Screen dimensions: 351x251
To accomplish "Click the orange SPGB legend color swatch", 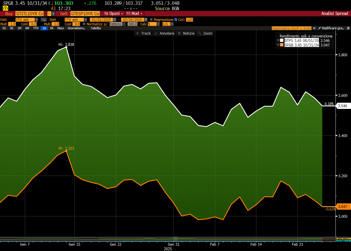I will click(x=282, y=45).
